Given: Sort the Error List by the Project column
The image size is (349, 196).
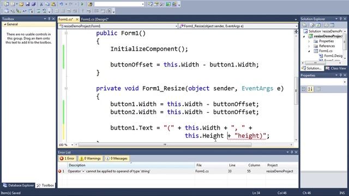Looking at the screenshot, I should pyautogui.click(x=282, y=165).
